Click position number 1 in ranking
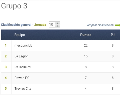The height and width of the screenshot is (95, 120). (x=6, y=46)
